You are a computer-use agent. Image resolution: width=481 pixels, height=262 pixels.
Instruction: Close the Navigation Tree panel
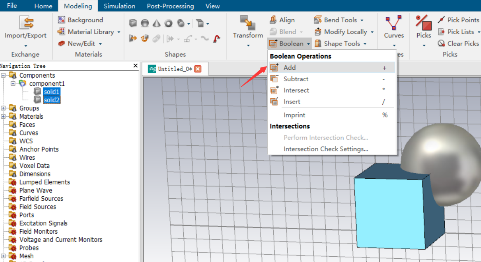(136, 66)
